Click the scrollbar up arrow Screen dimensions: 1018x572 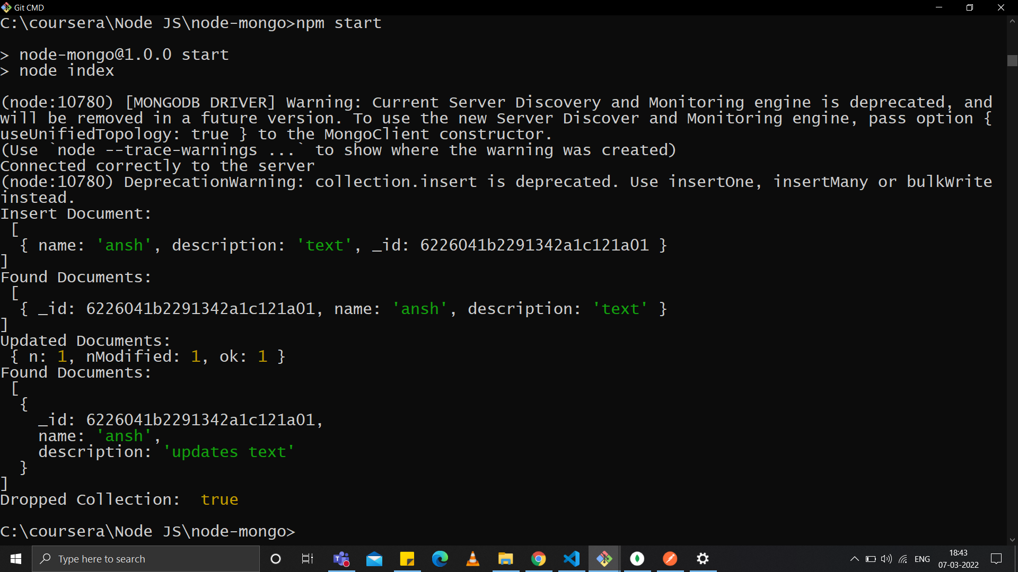click(x=1012, y=21)
